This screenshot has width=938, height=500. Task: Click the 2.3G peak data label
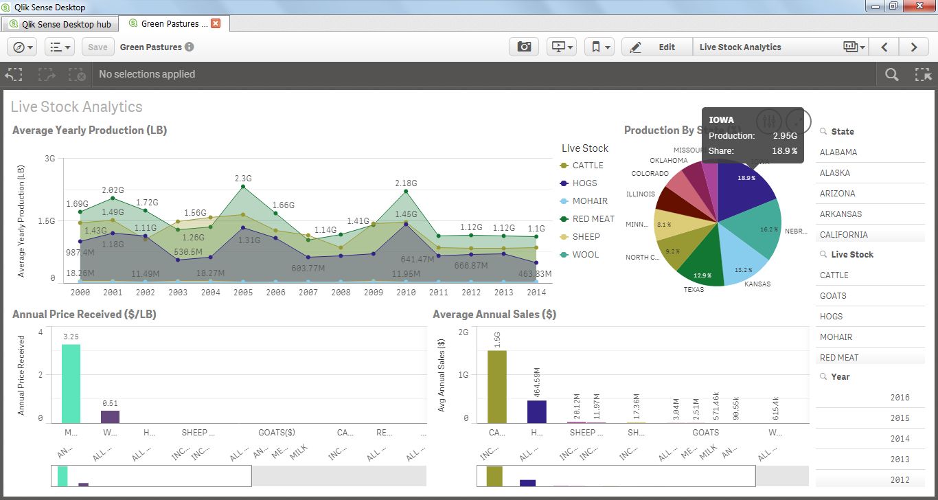tap(243, 179)
